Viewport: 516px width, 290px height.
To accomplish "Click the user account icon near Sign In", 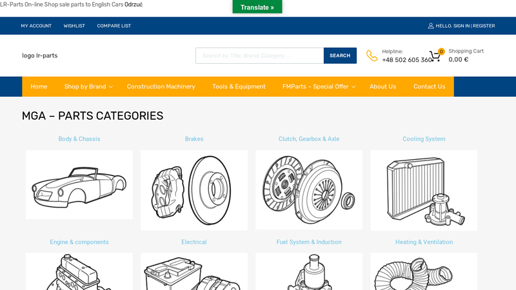I will point(430,26).
